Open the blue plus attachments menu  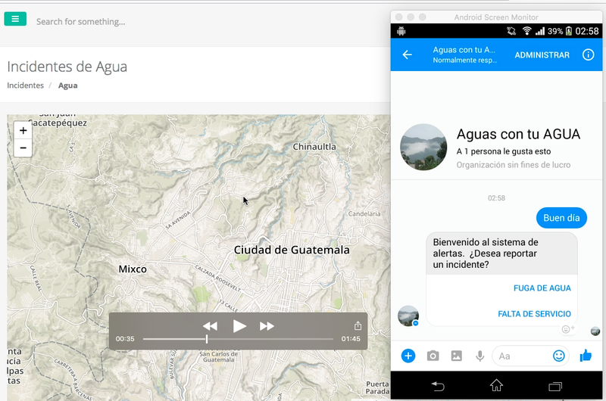tap(408, 356)
